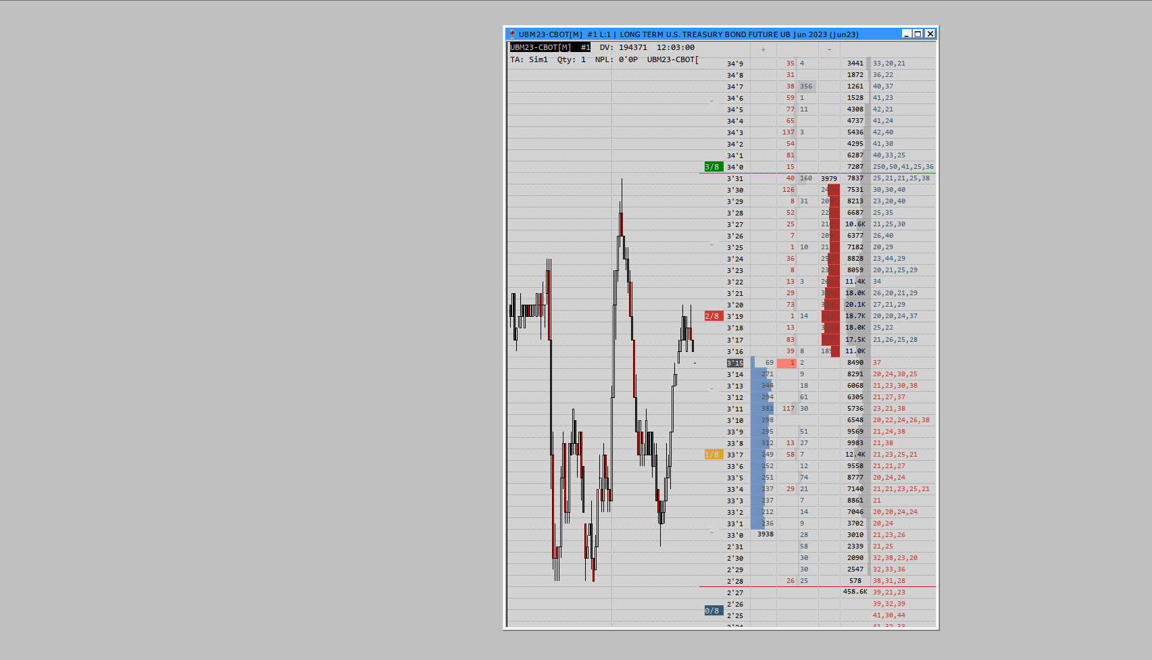Click the 17.5K volume cell

[855, 340]
